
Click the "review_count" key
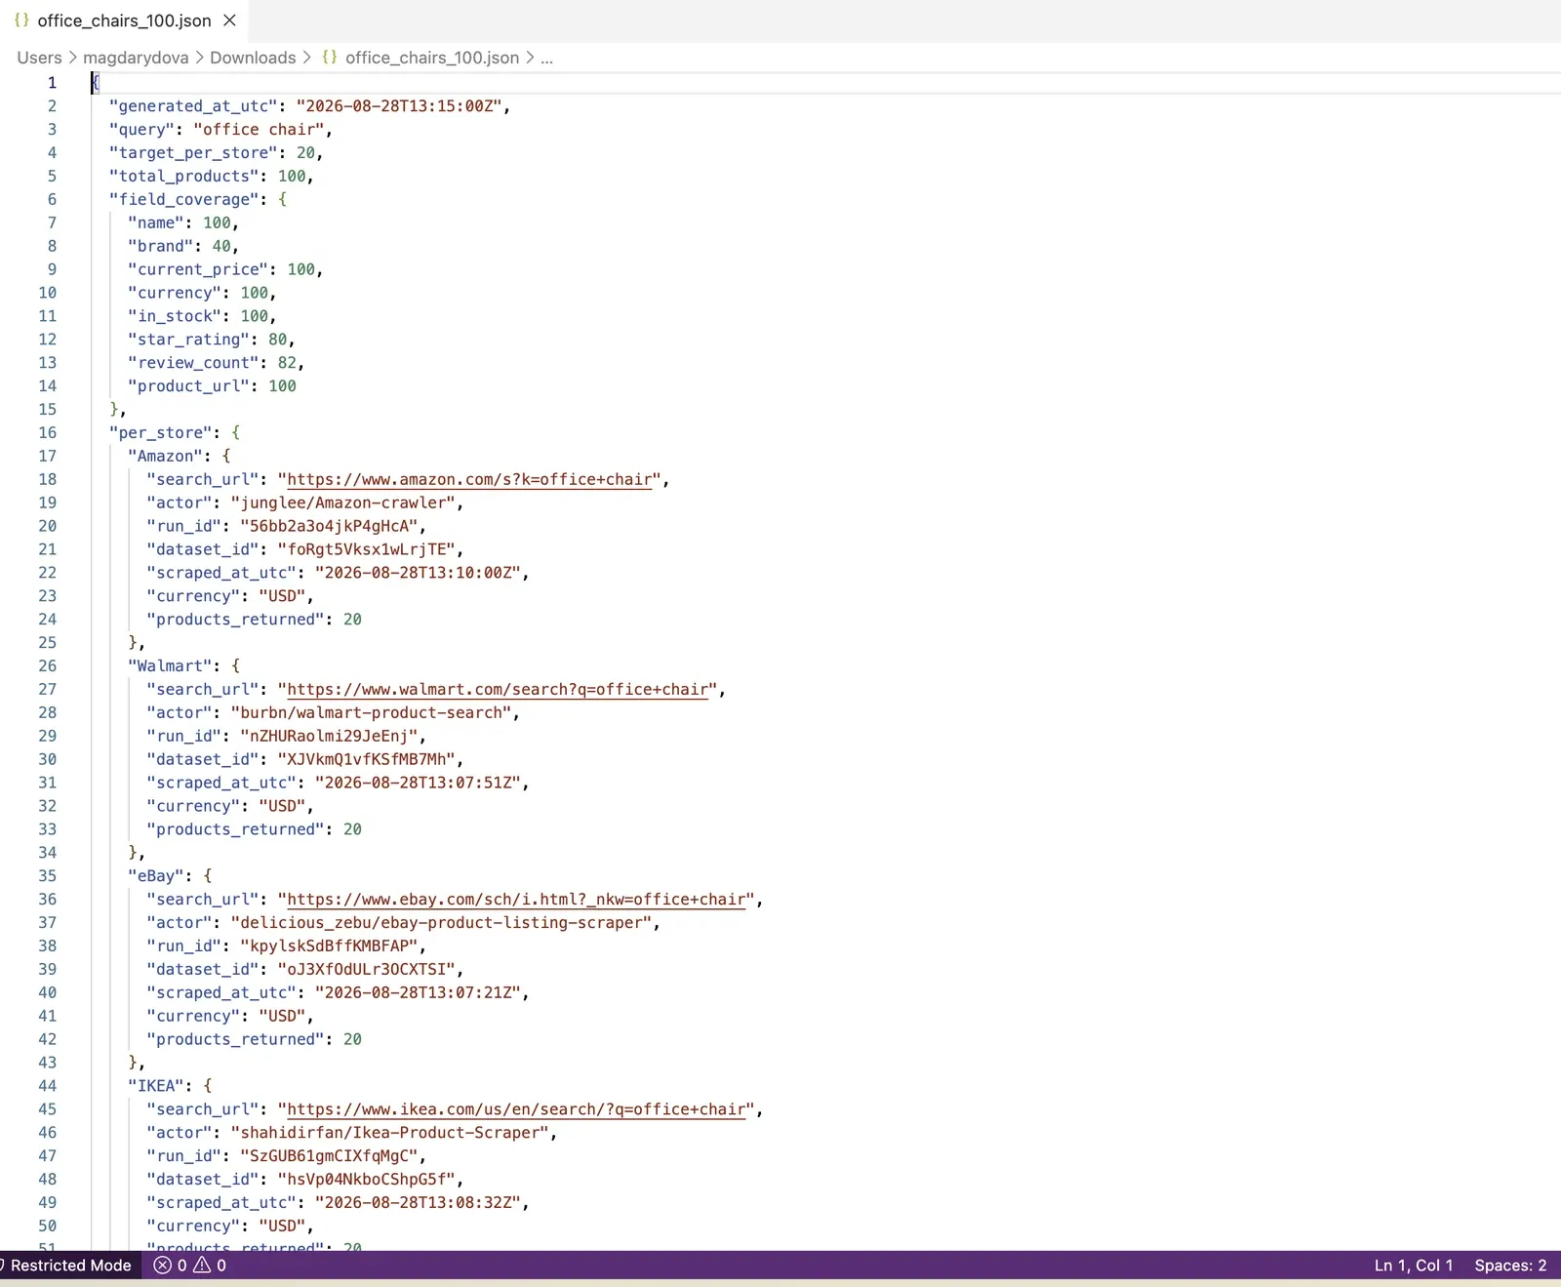pyautogui.click(x=193, y=362)
